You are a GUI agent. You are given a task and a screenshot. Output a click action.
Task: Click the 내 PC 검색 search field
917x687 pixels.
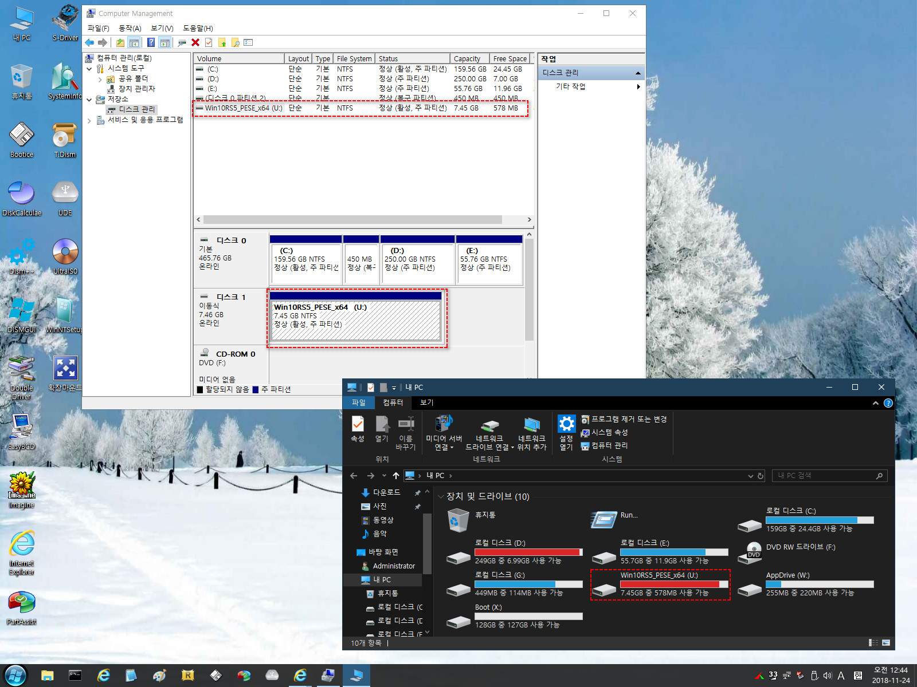[829, 476]
